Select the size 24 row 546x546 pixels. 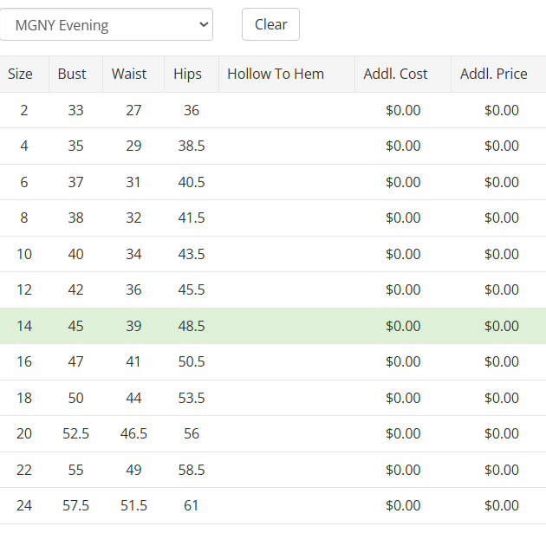24,506
